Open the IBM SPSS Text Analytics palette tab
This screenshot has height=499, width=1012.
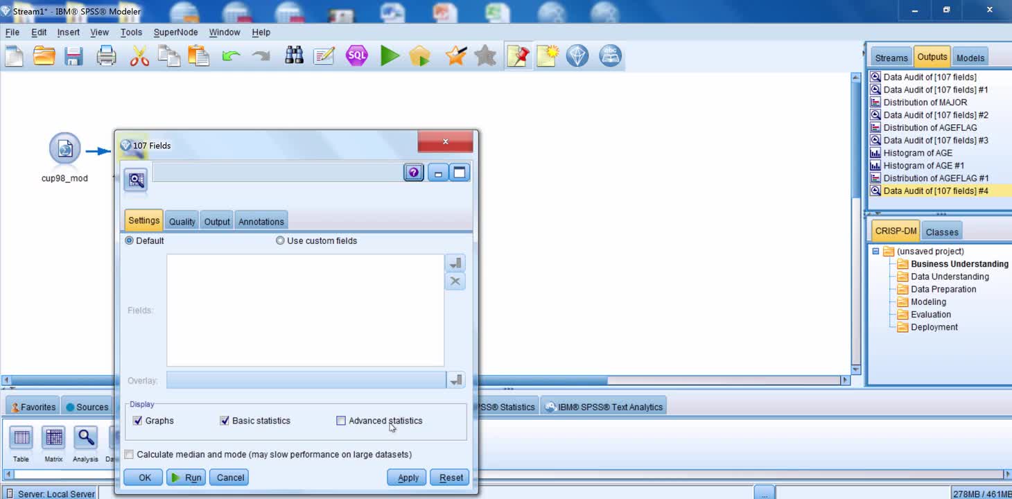point(604,407)
